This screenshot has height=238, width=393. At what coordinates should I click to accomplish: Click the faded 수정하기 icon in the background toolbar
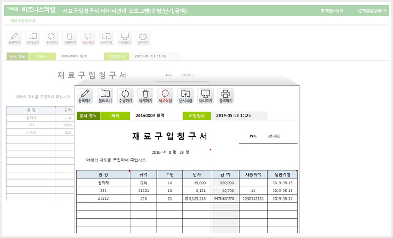tap(51, 38)
